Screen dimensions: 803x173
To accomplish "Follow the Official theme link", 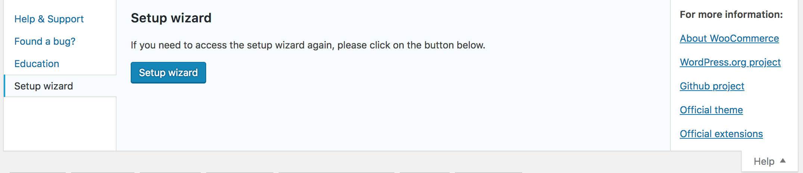I will click(711, 110).
